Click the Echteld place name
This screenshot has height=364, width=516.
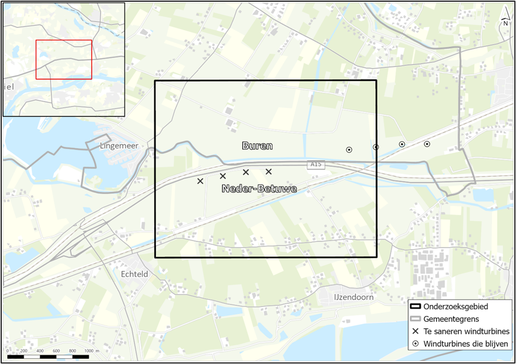point(133,274)
